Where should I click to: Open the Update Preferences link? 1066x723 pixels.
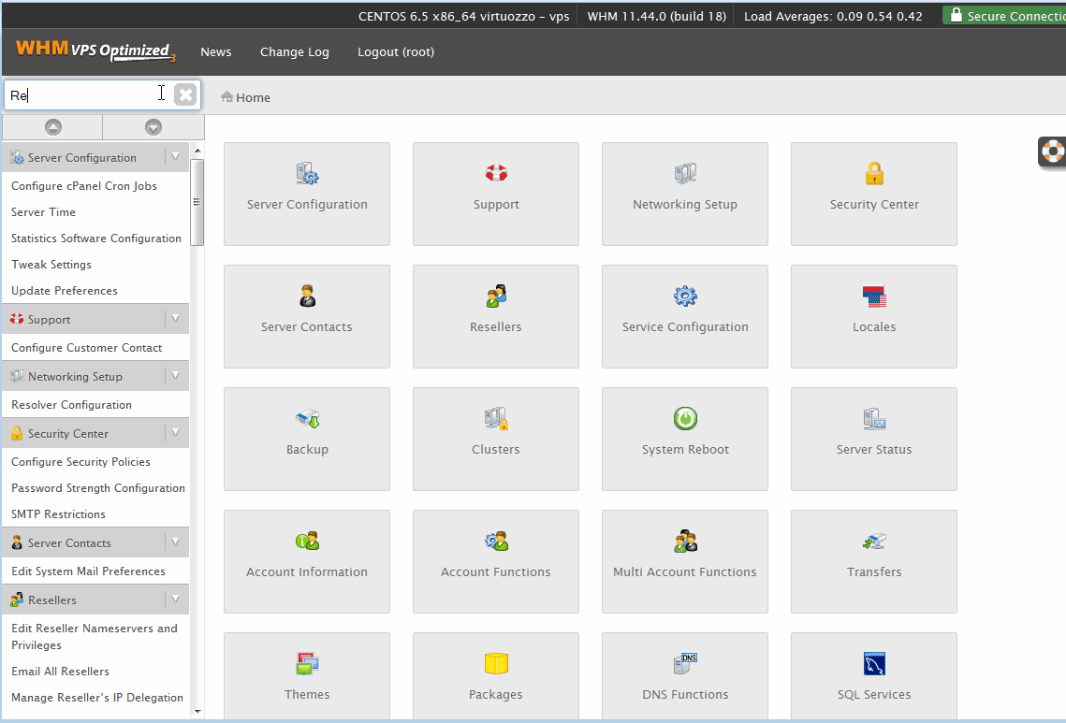tap(65, 290)
